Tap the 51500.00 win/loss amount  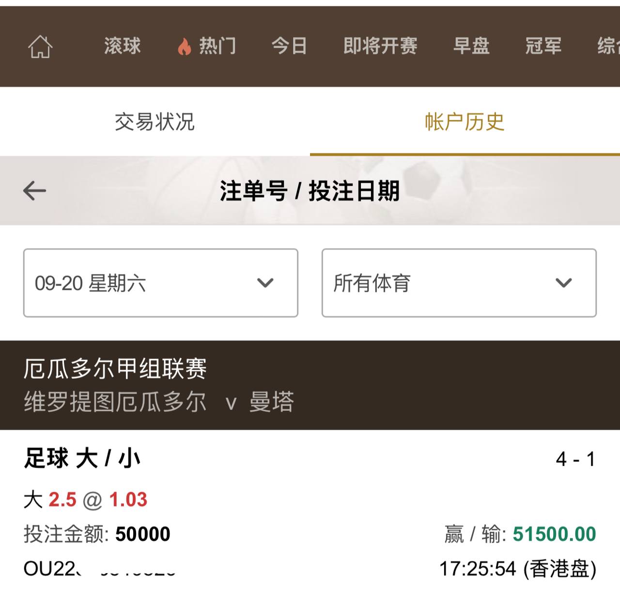(554, 534)
